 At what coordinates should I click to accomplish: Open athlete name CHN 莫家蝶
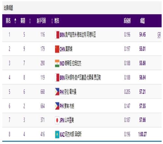click(x=66, y=49)
